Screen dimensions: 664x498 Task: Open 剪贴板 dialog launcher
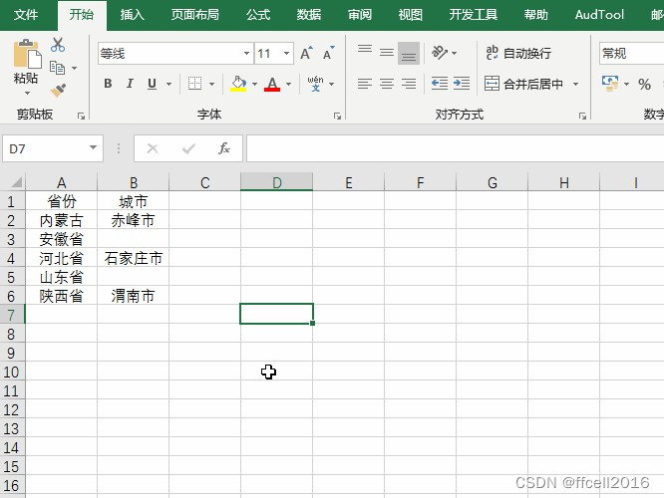pyautogui.click(x=81, y=116)
